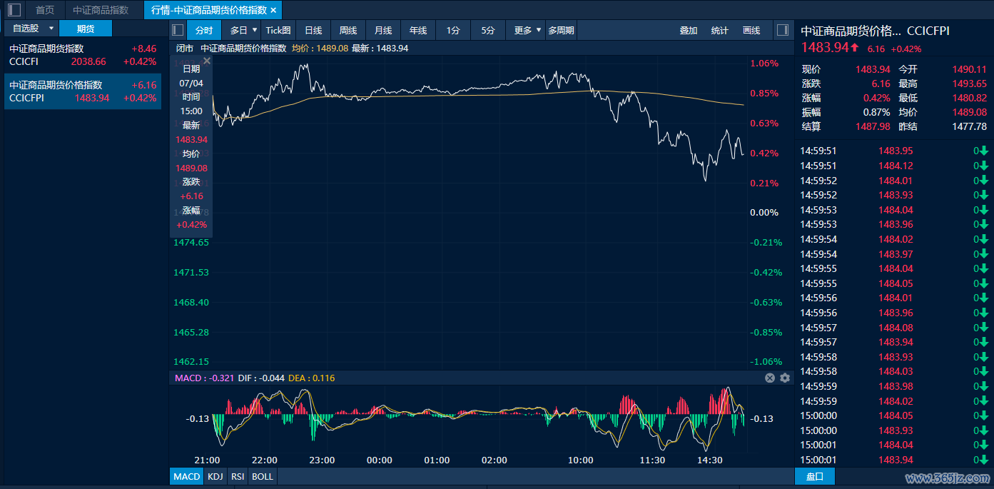Close the MACD indicator pane
The width and height of the screenshot is (994, 489).
[x=770, y=378]
